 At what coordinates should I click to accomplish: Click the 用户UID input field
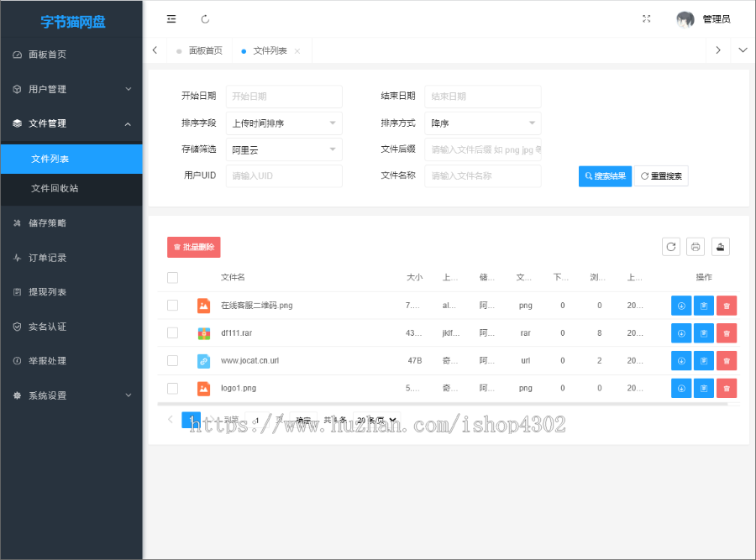coord(284,176)
